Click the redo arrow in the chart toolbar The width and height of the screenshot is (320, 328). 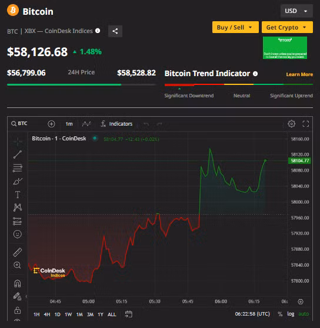159,124
